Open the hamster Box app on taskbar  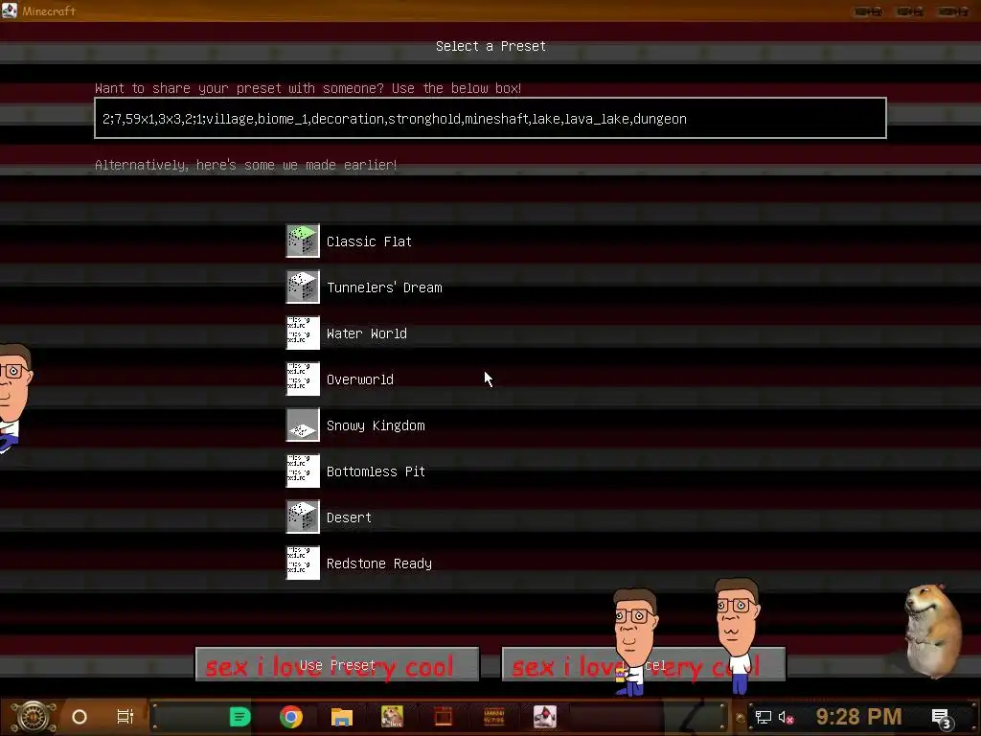[392, 717]
